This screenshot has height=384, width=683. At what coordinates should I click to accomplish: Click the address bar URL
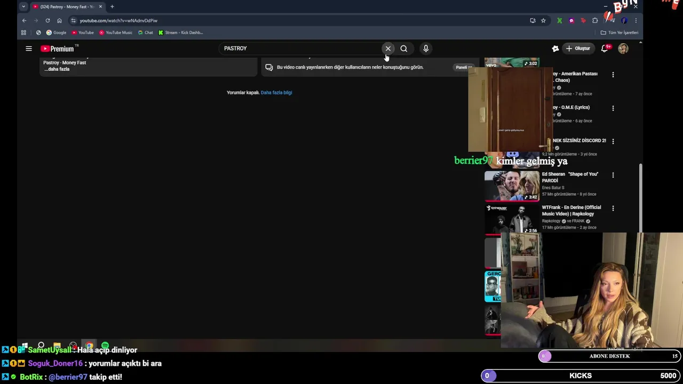118,20
